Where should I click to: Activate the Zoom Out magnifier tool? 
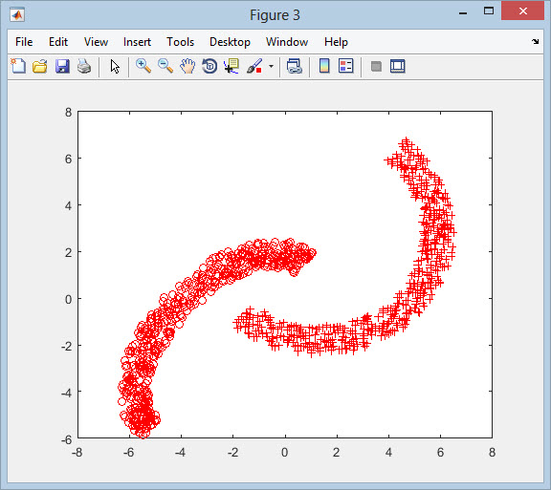pos(165,66)
